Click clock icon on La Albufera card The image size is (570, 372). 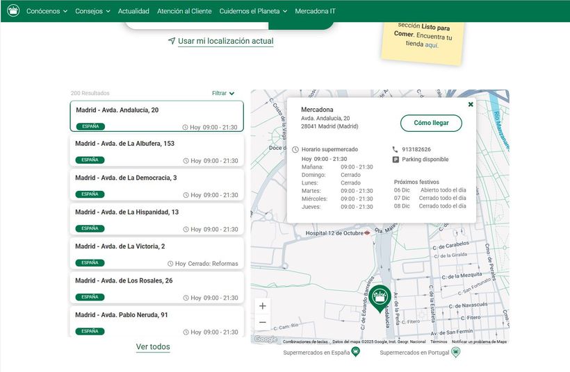(x=186, y=161)
